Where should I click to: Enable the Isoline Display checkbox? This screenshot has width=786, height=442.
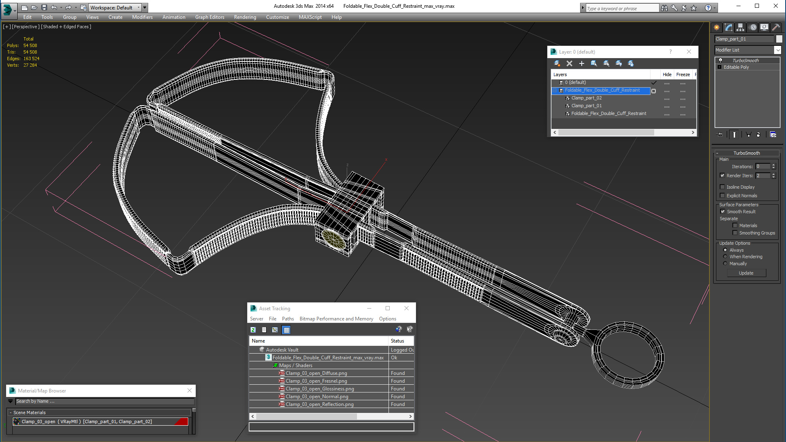723,187
